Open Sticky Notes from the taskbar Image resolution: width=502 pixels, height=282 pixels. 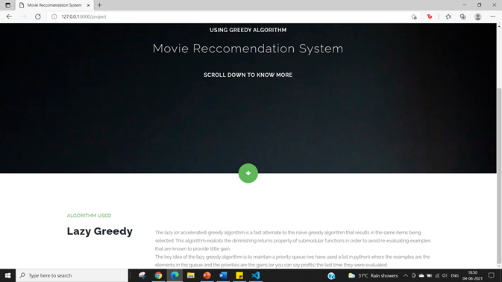239,275
